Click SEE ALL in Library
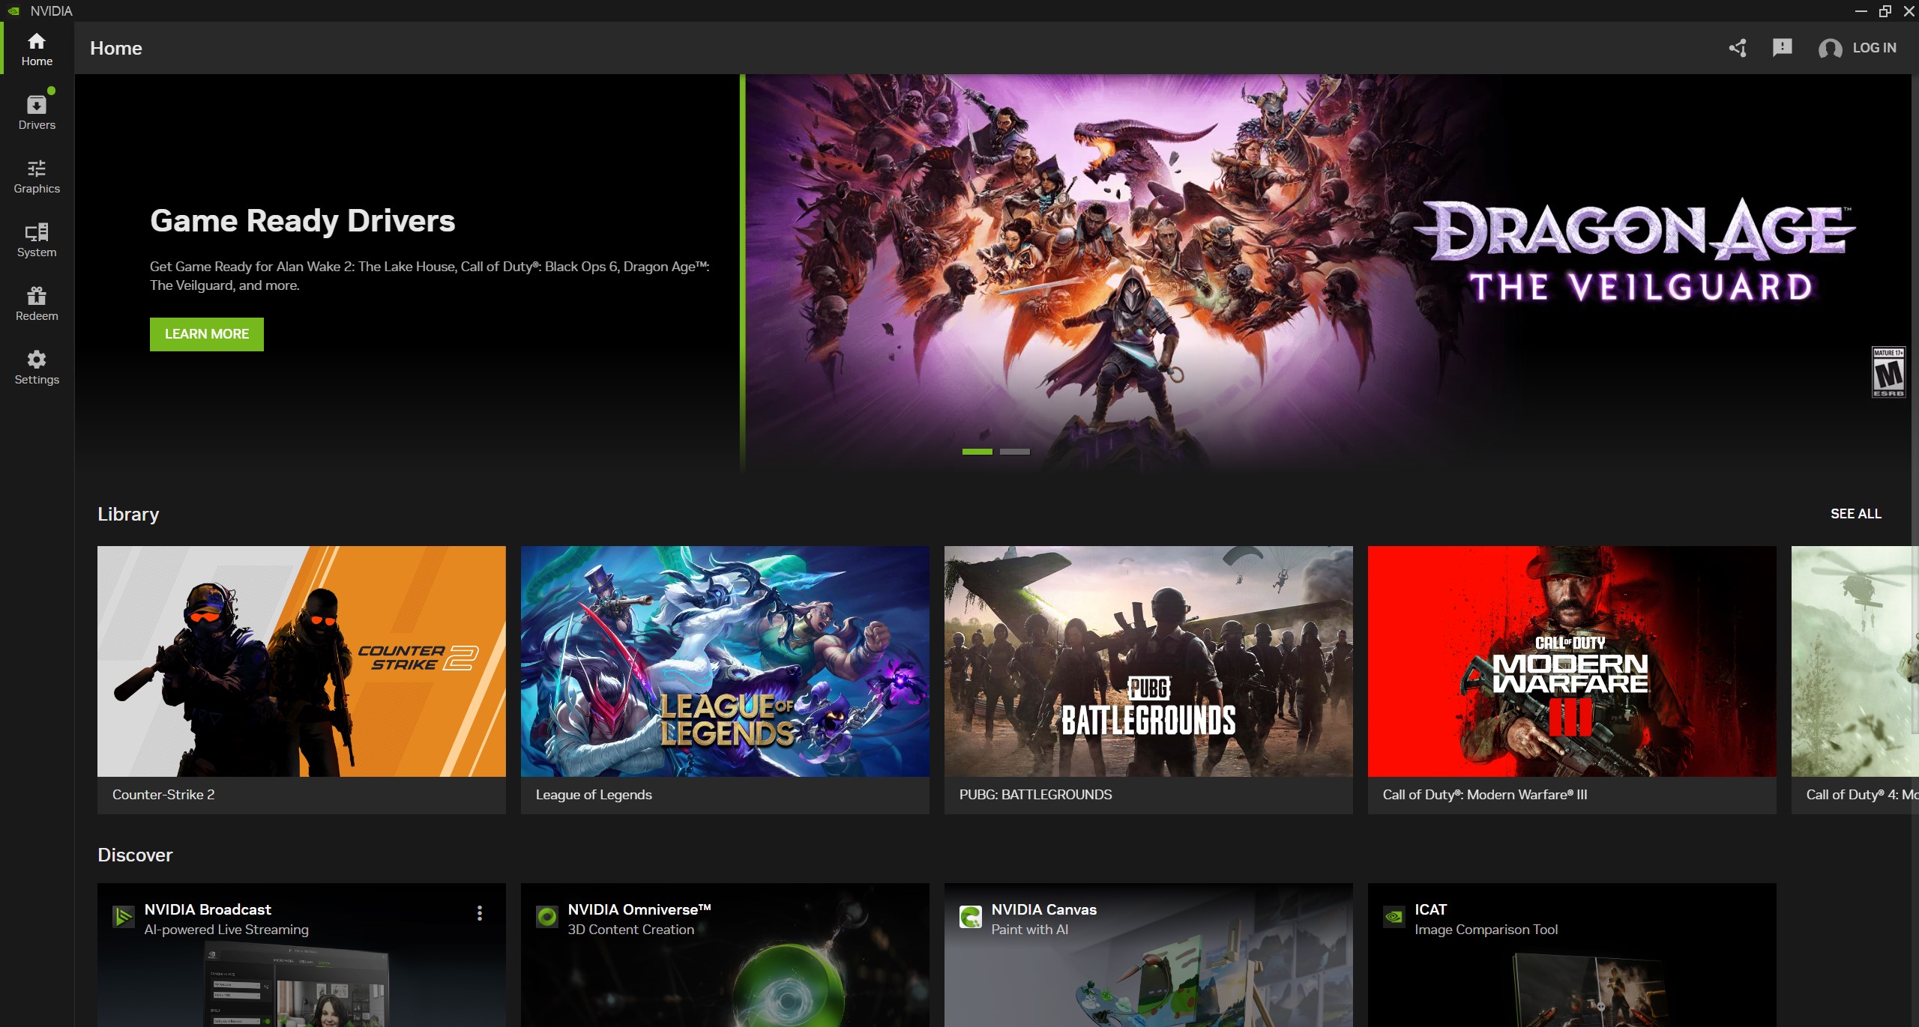The width and height of the screenshot is (1919, 1027). pyautogui.click(x=1856, y=514)
